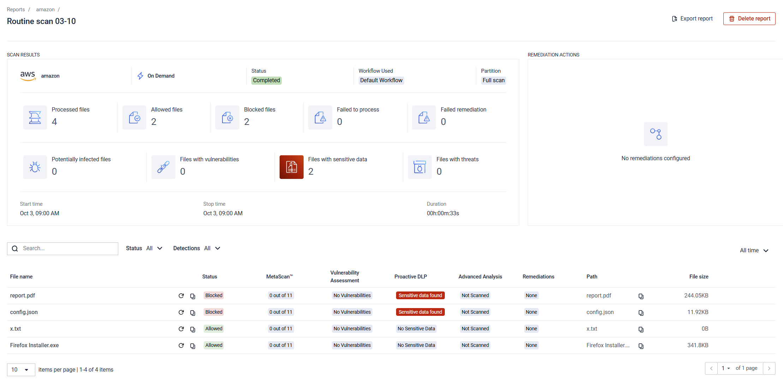Go to Reports breadcrumb
The width and height of the screenshot is (783, 385).
(16, 10)
